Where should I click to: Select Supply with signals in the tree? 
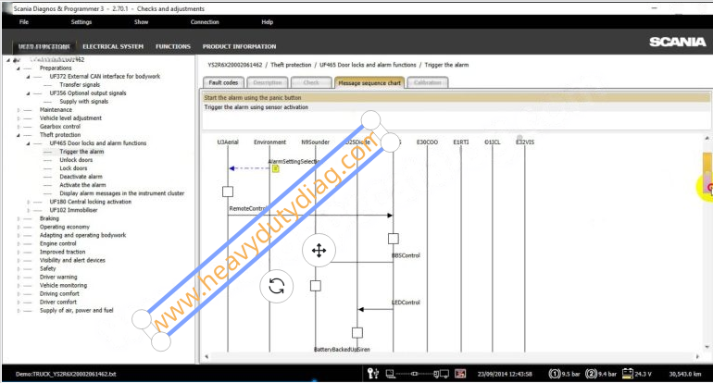tap(83, 102)
